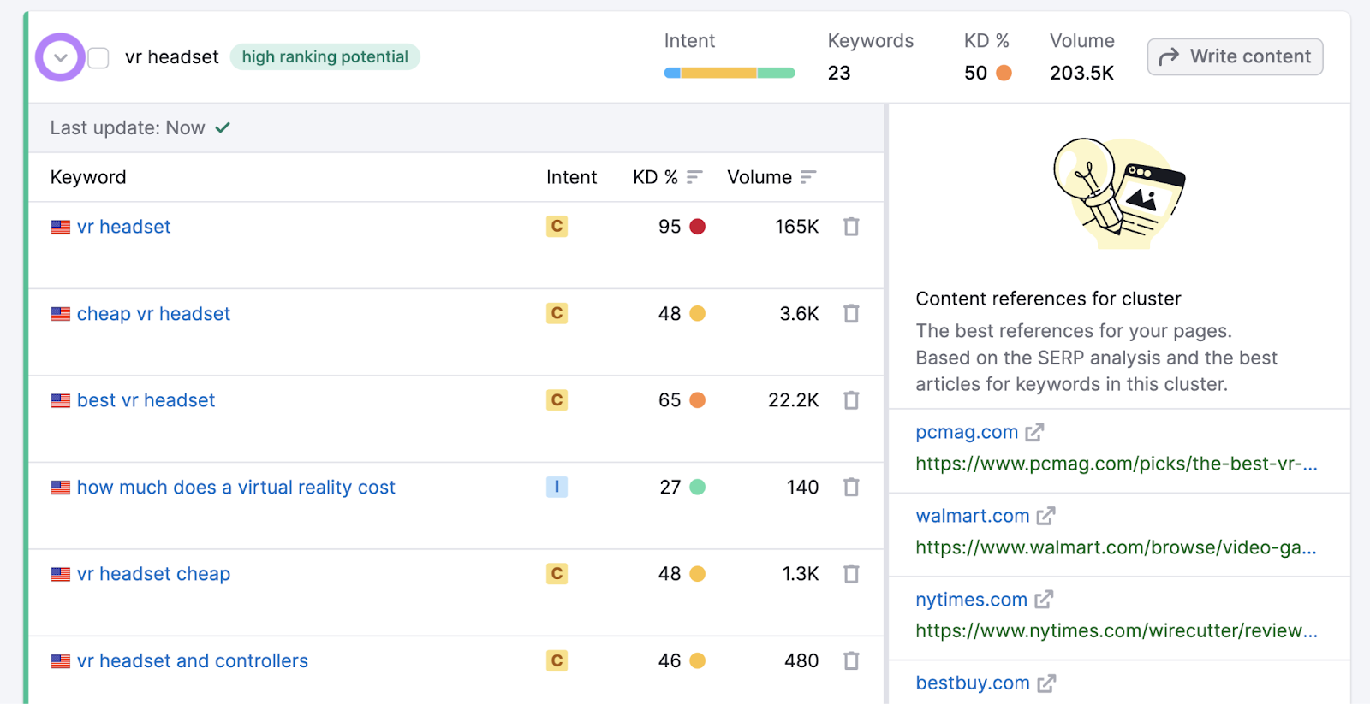Open the 'best vr headset' keyword link
1370x704 pixels.
146,400
